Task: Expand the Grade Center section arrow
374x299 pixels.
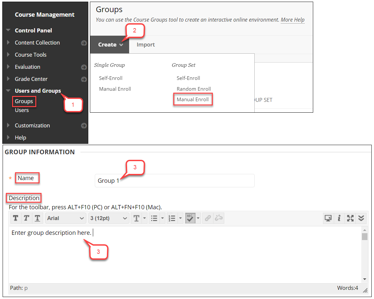Action: (8, 79)
